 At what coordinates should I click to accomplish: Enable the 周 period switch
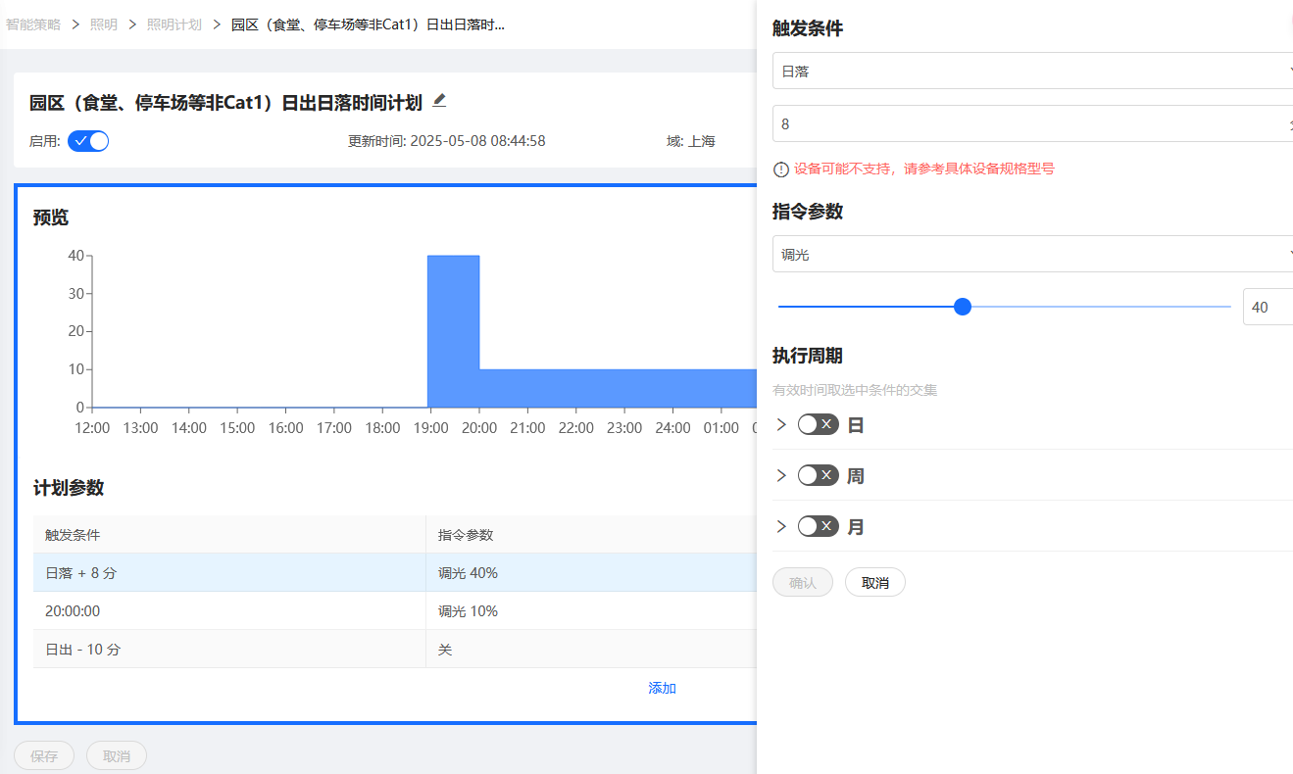819,475
